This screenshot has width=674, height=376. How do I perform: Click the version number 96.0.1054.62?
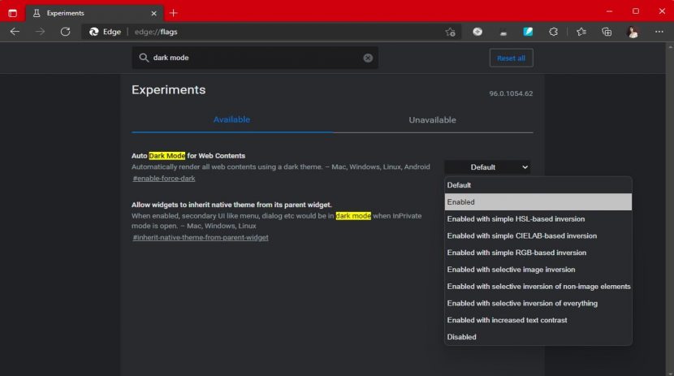point(511,93)
